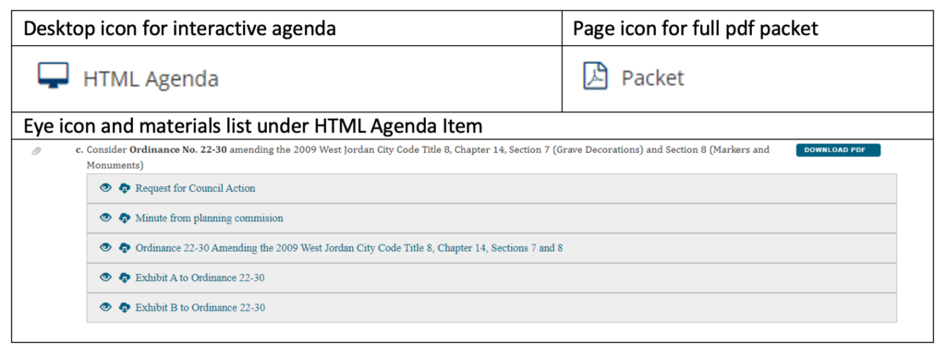Click eye icon for Exhibit B to Ordinance 22-30
Screen dimensions: 946x355
pos(105,307)
